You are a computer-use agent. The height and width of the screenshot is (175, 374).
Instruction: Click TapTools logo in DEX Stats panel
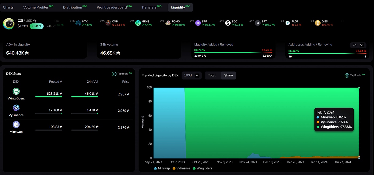point(122,74)
